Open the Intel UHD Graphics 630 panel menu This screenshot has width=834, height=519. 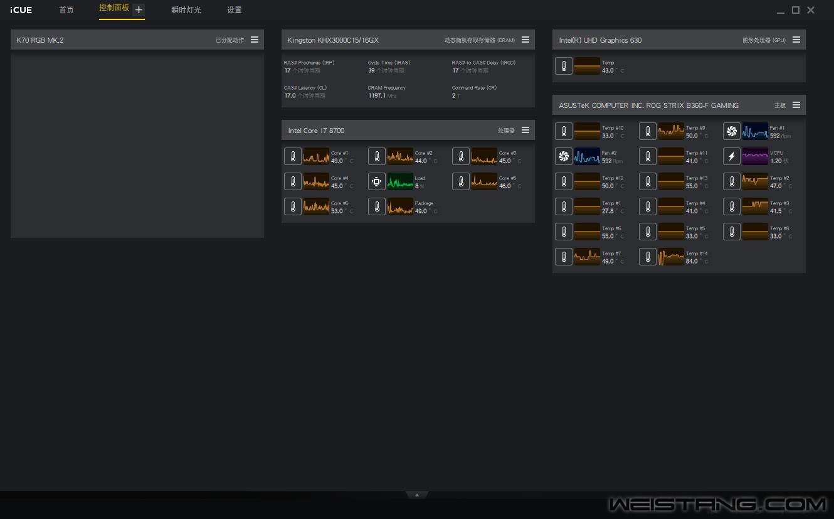pyautogui.click(x=796, y=40)
